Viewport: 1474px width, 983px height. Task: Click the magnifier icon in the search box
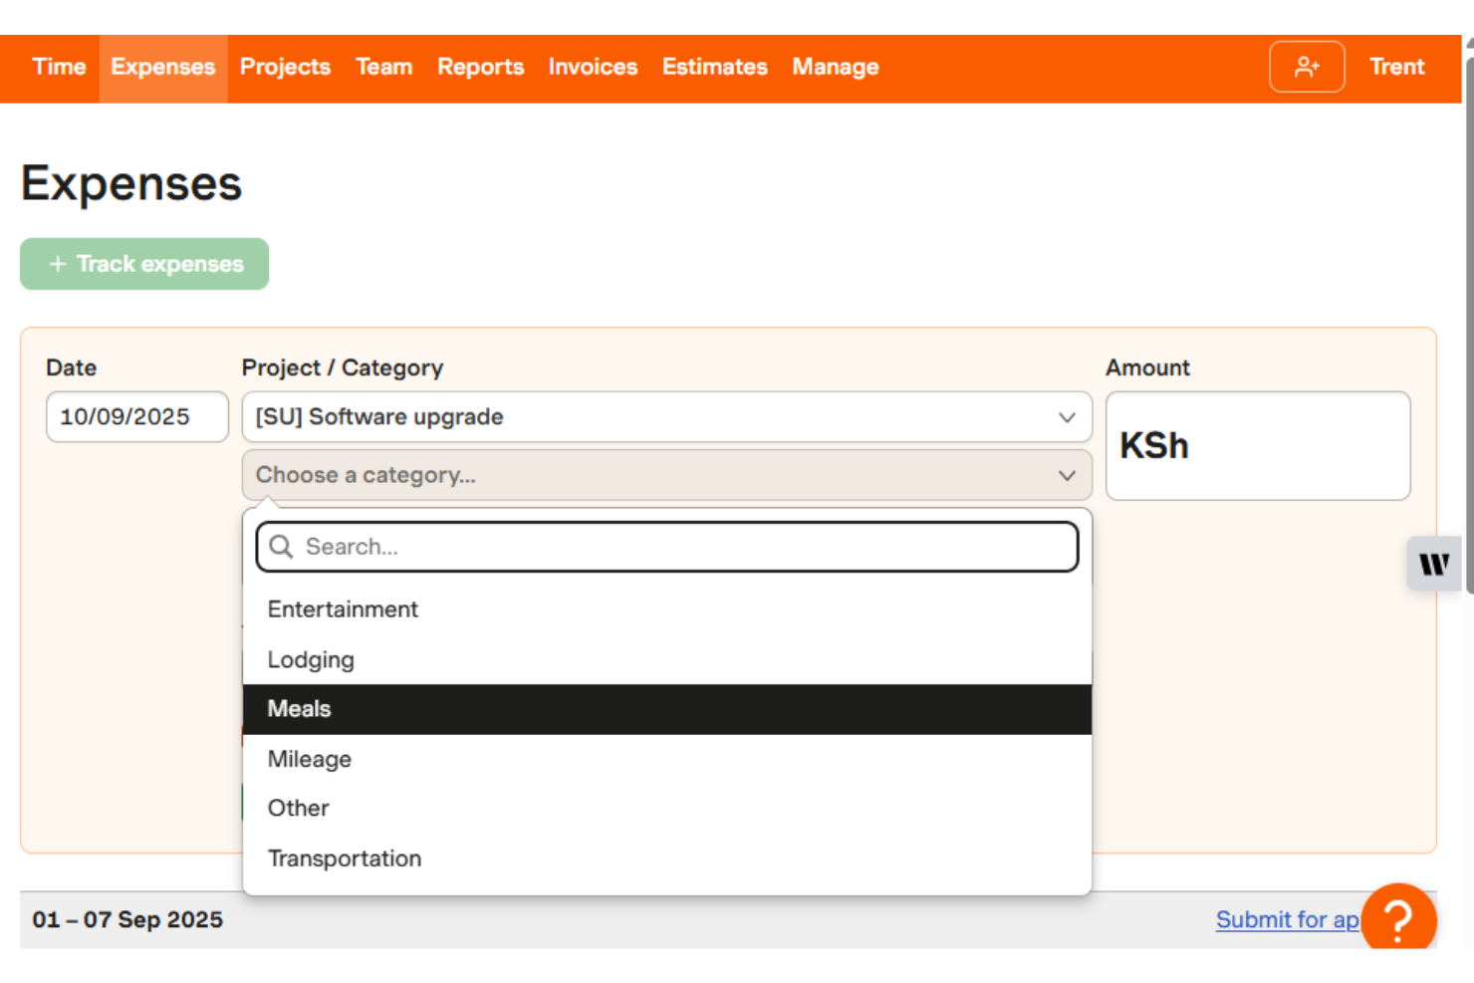click(280, 546)
